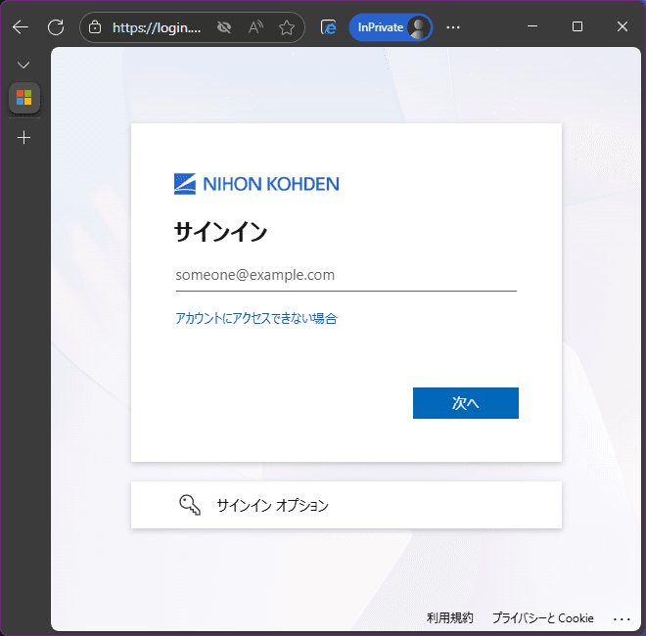Start Read aloud from address bar
Screen dimensions: 646x636
pos(255,27)
